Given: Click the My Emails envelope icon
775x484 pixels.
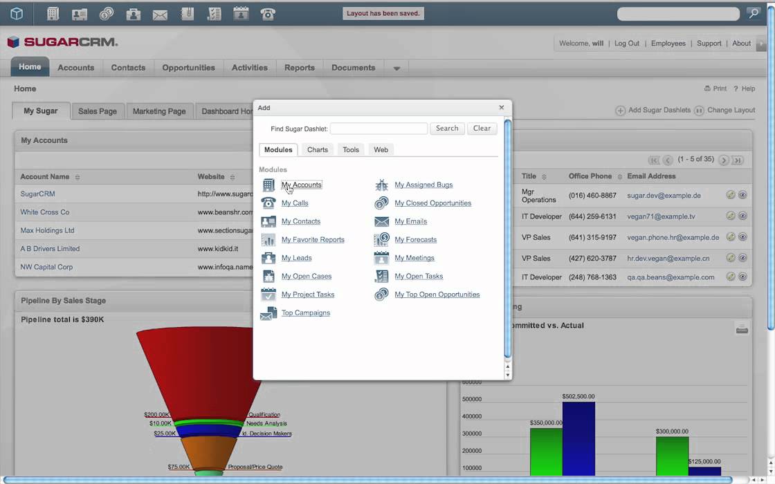Looking at the screenshot, I should tap(381, 222).
